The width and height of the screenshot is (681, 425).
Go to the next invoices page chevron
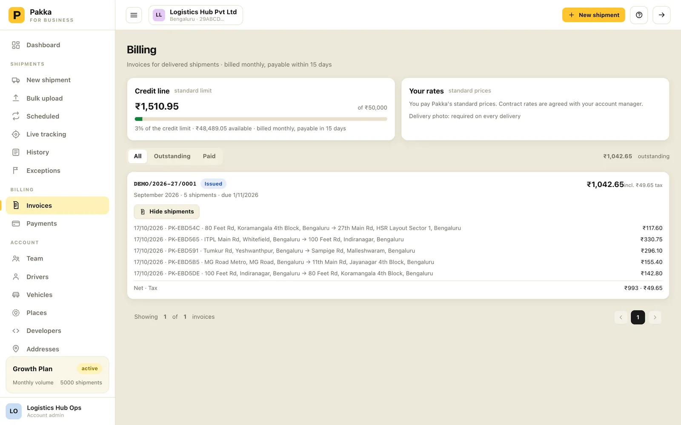655,317
